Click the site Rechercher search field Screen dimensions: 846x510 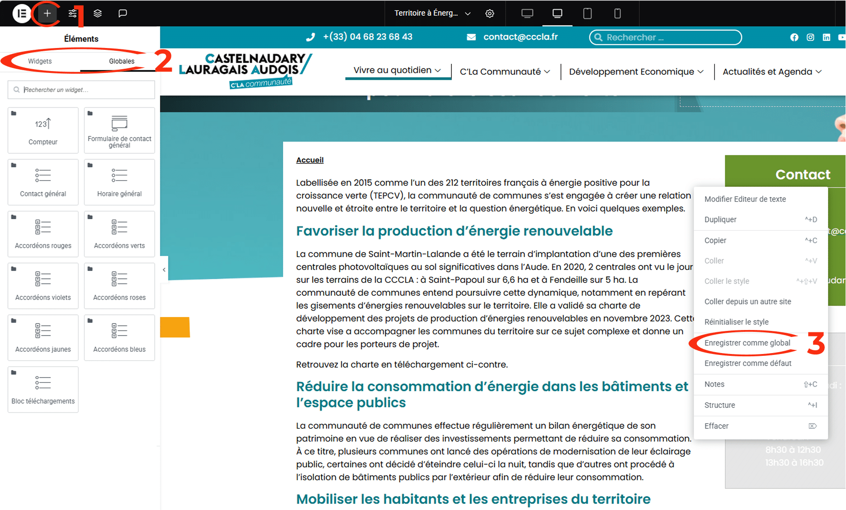click(665, 37)
